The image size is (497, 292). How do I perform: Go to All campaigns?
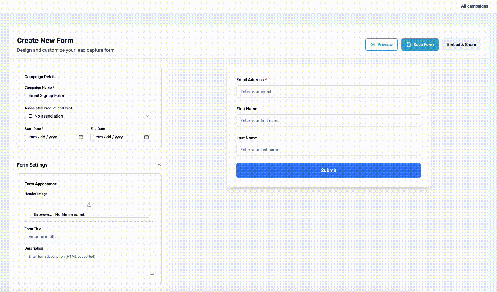(474, 6)
